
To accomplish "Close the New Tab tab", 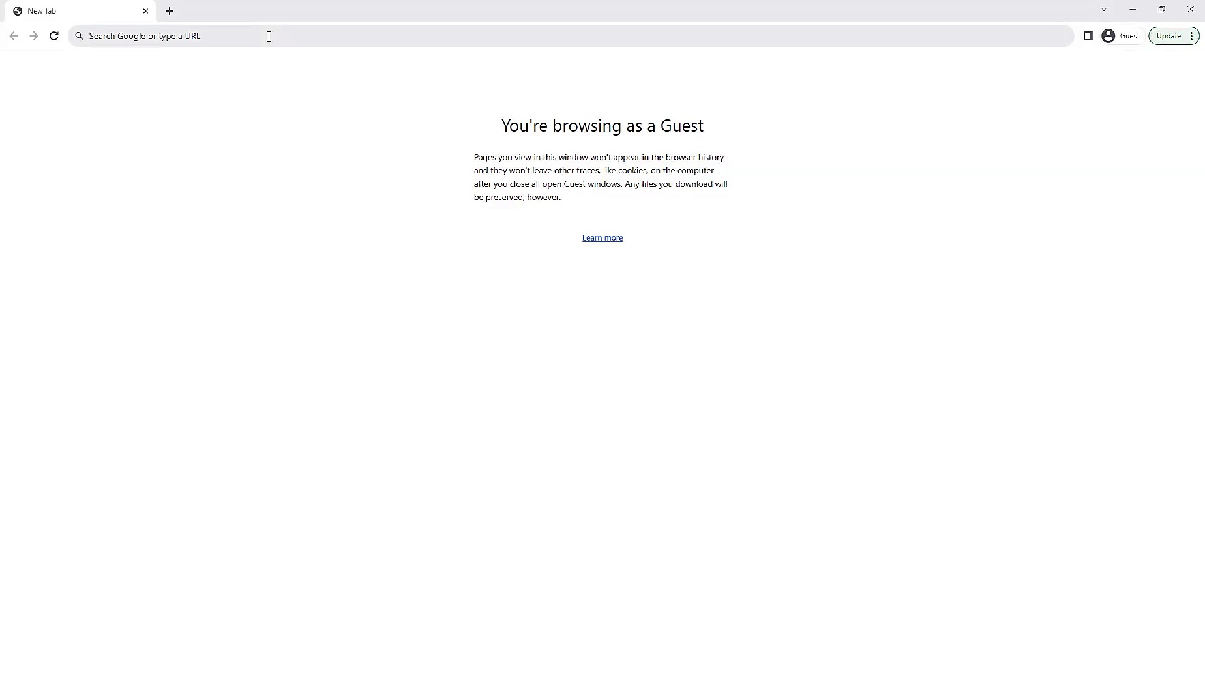I will [x=145, y=11].
